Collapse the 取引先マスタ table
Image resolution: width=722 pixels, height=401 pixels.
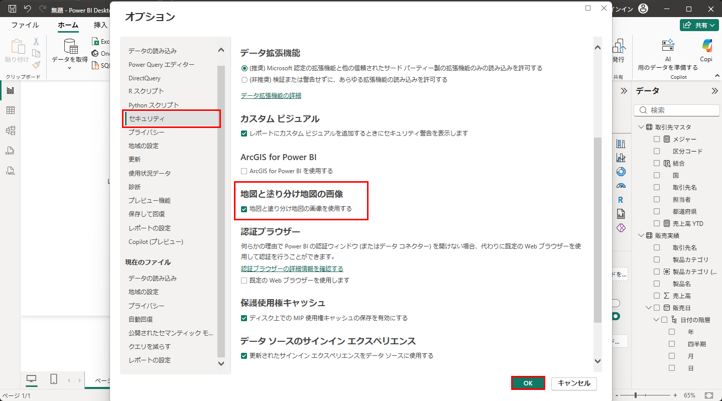(x=641, y=127)
